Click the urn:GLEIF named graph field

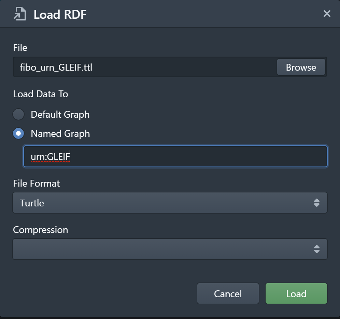[175, 156]
